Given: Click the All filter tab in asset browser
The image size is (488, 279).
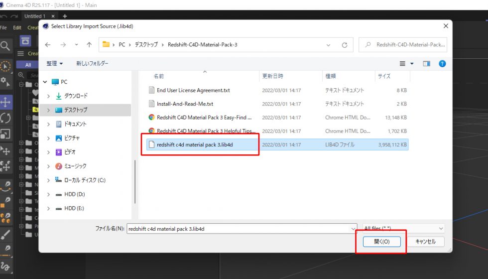Looking at the screenshot, I should pos(28,65).
